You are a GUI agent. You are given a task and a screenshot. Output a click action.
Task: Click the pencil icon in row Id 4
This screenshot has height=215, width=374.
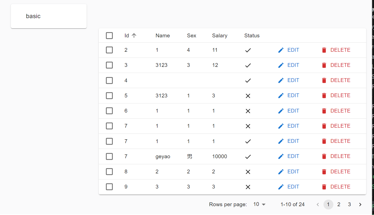pyautogui.click(x=281, y=80)
